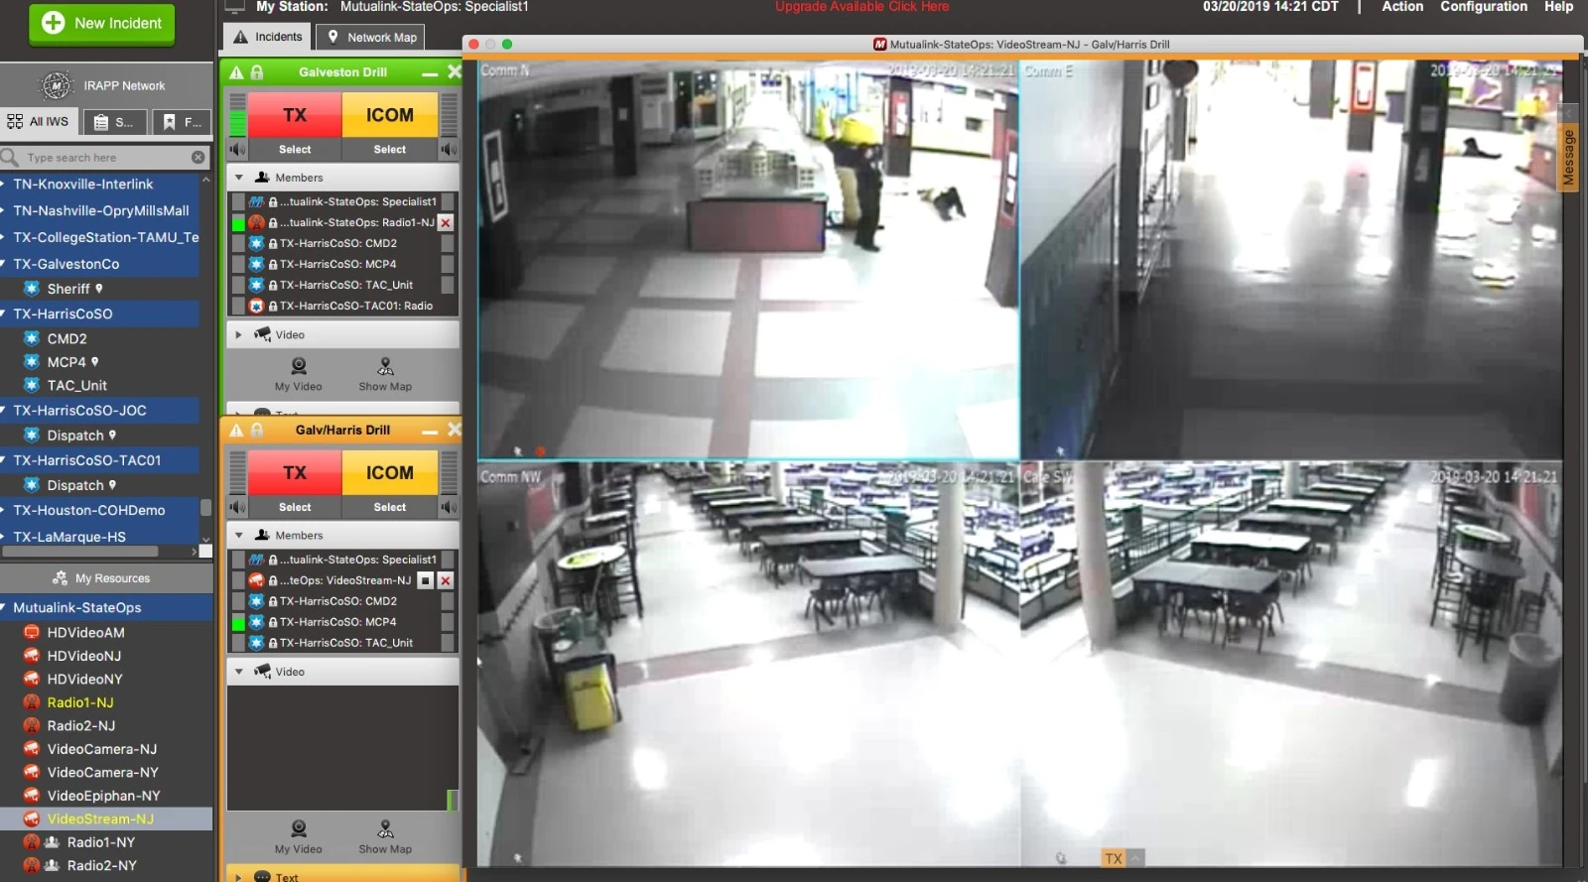Select CMD2 under TX-HarrisCoSO in network tree
The height and width of the screenshot is (882, 1588).
(x=66, y=339)
